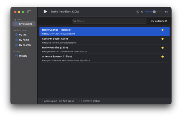Click globe icon next to By name

pyautogui.click(x=16, y=40)
